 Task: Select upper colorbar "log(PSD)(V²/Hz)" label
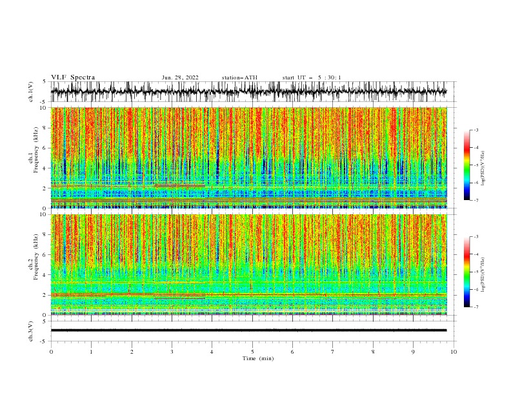pyautogui.click(x=483, y=168)
